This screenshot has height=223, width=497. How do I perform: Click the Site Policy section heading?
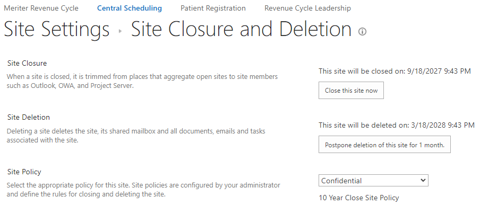pyautogui.click(x=24, y=172)
